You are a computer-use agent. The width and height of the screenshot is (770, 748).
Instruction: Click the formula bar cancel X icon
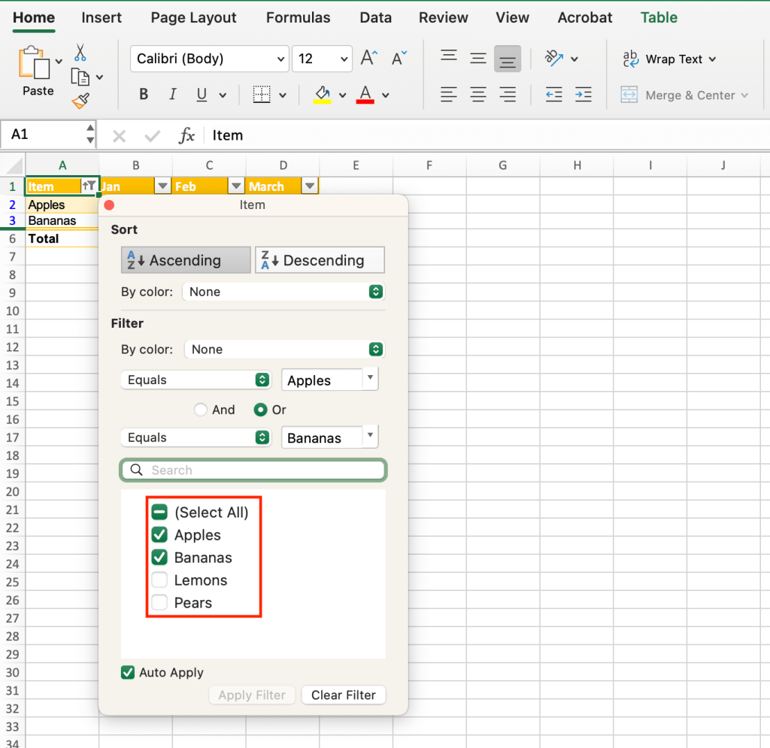point(119,136)
